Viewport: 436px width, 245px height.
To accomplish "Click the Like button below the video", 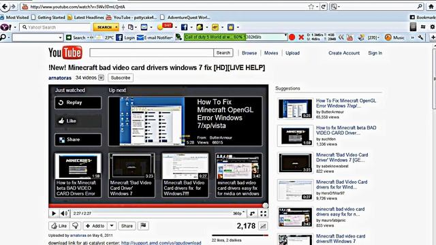I will [59, 226].
